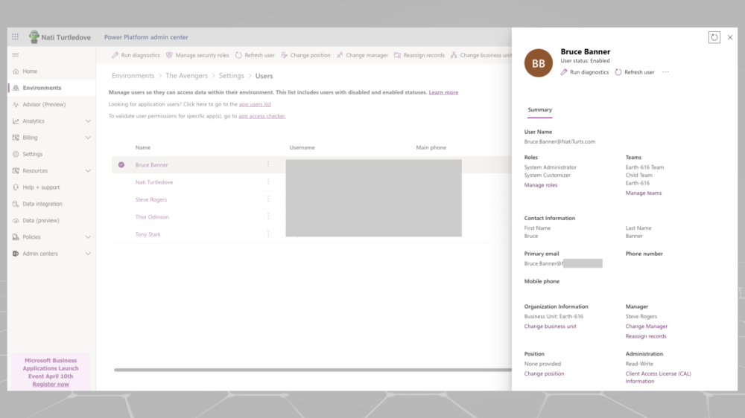This screenshot has height=418, width=745.
Task: Expand the Admin centers section
Action: (x=88, y=254)
